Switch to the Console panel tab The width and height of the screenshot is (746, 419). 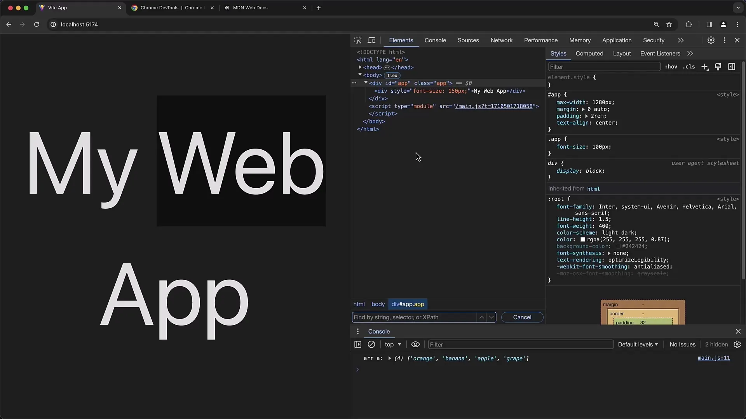pyautogui.click(x=435, y=40)
